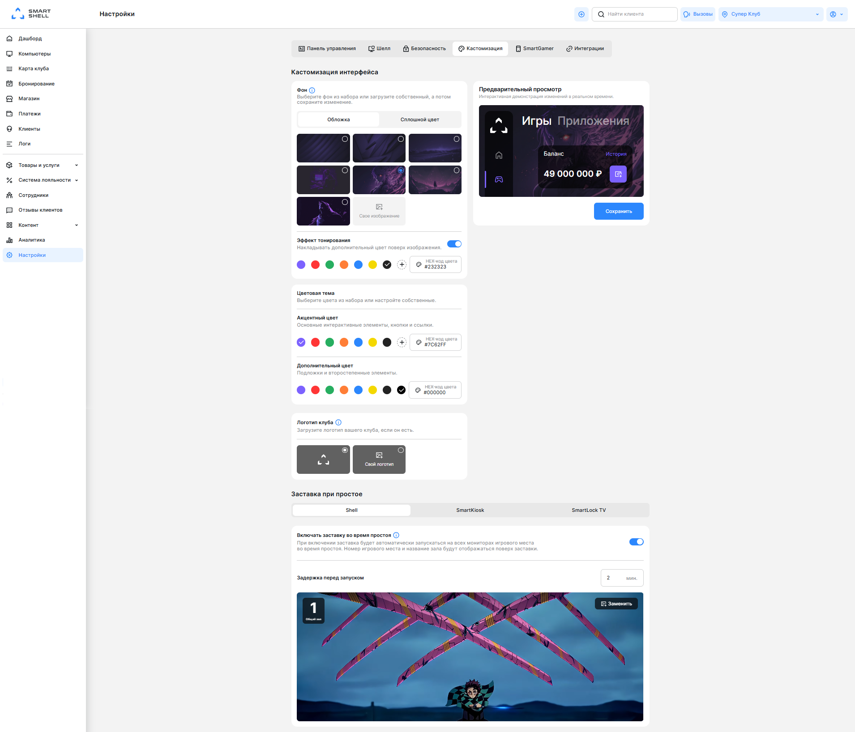The height and width of the screenshot is (732, 855).
Task: Open Клиенты in sidebar
Action: tap(43, 129)
